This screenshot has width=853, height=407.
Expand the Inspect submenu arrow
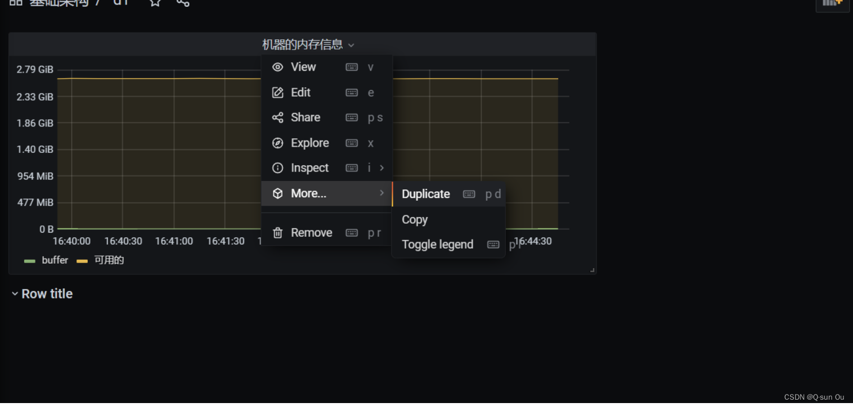click(x=381, y=168)
